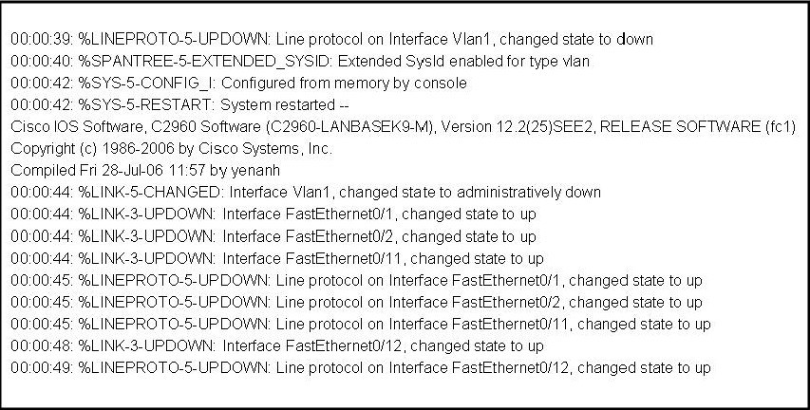
Task: Select the SPANTREE-5-EXTENDED_SYSID log line
Action: [300, 62]
